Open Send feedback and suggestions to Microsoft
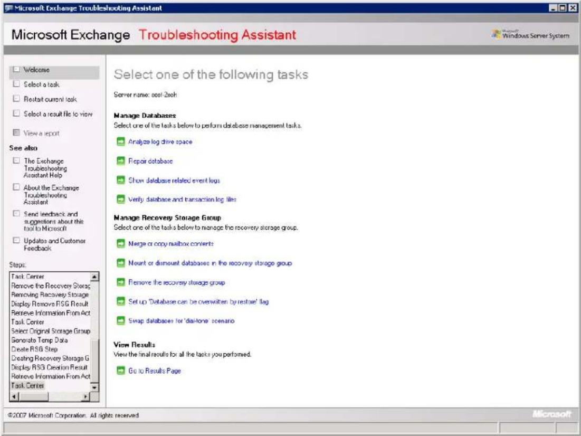The image size is (581, 436). [54, 221]
